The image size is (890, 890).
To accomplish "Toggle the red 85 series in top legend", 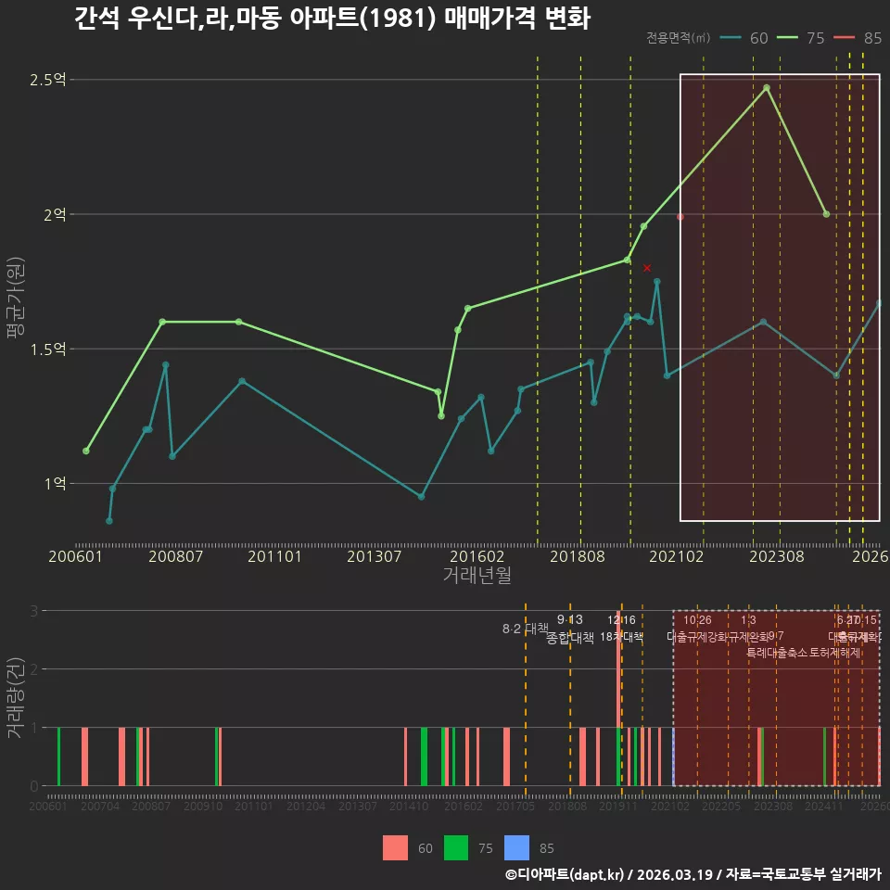I will pos(857,38).
